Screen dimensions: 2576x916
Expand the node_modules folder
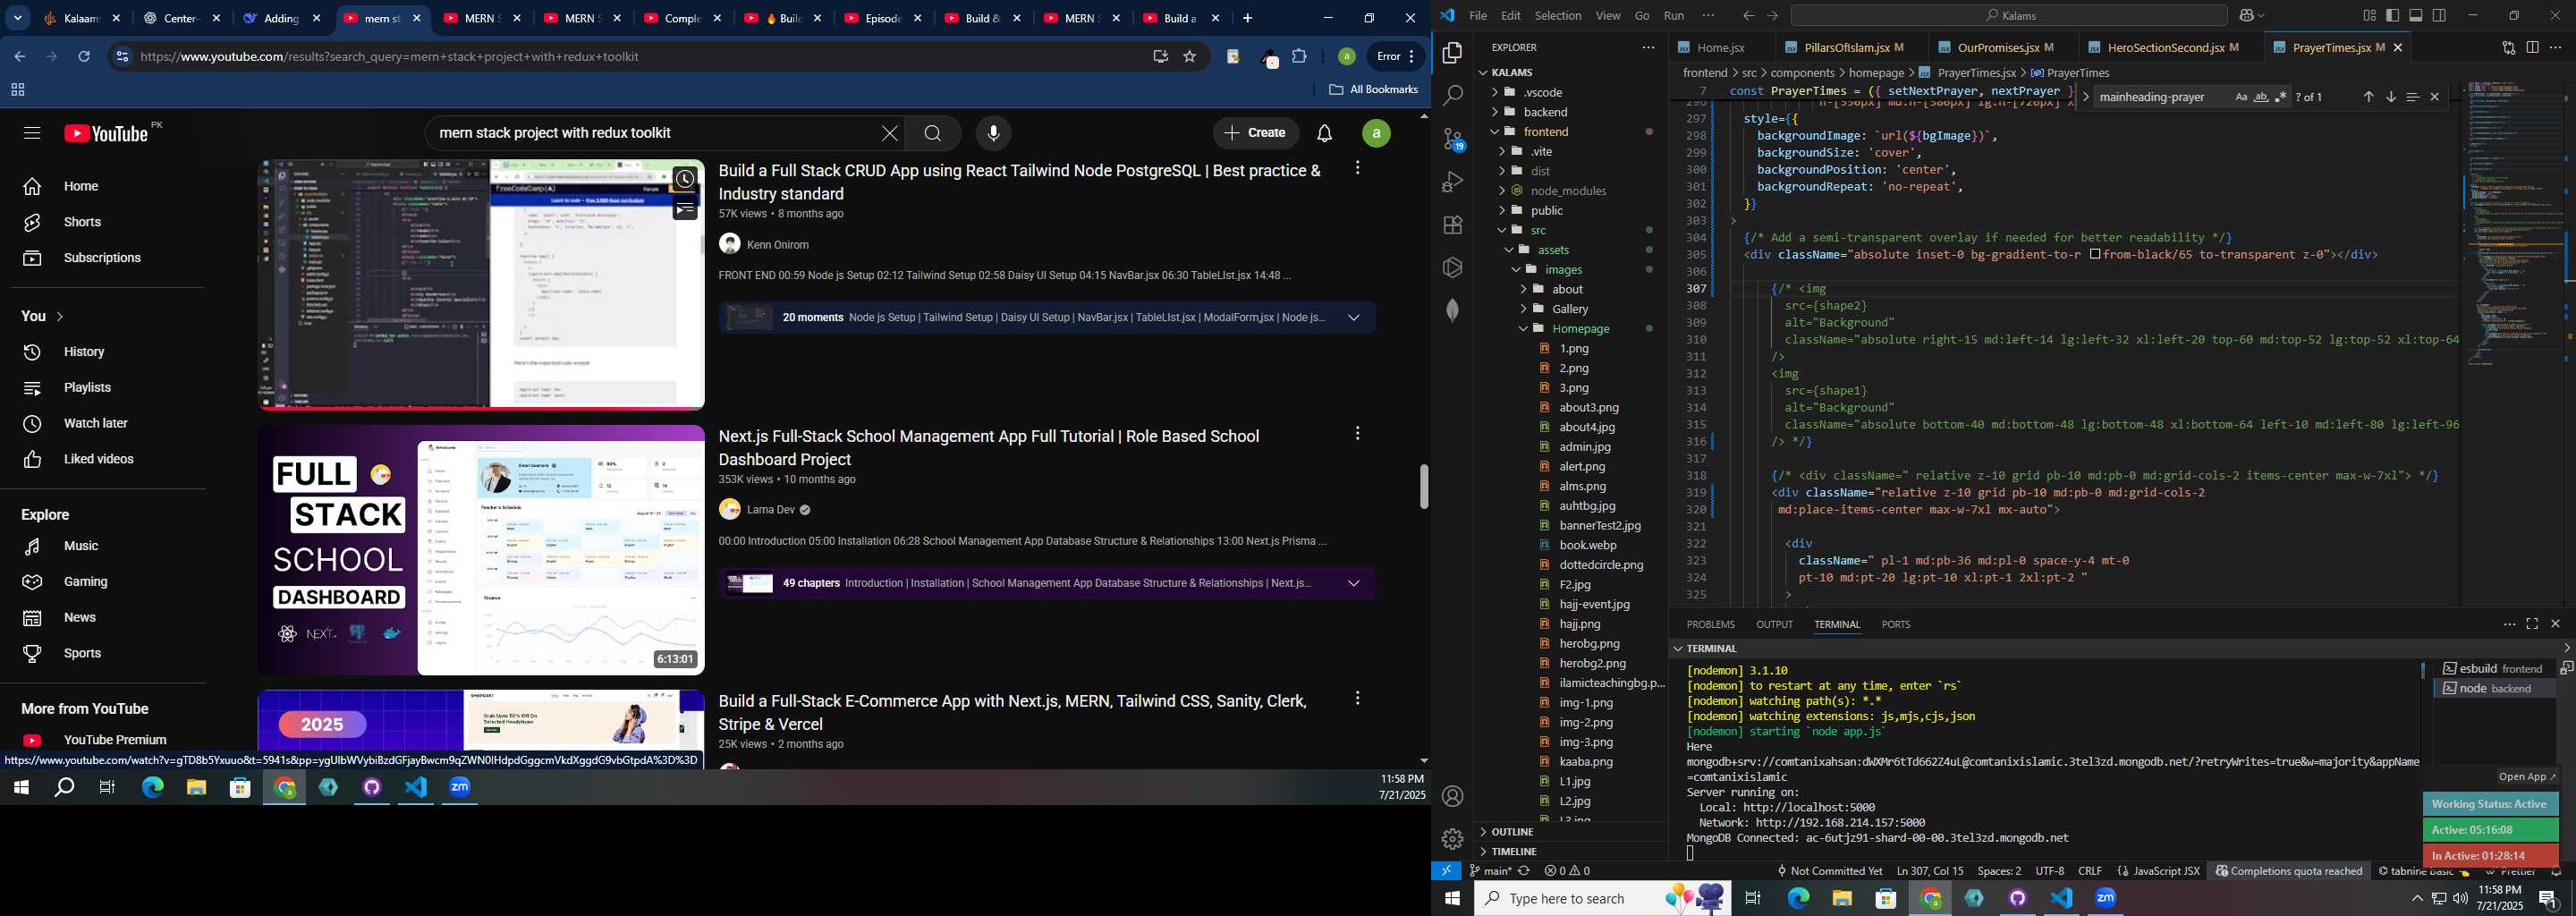tap(1568, 191)
